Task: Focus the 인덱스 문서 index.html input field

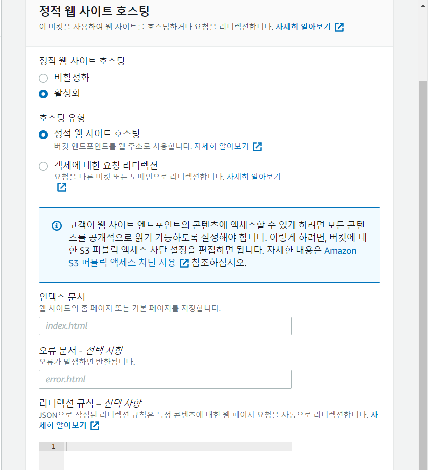Action: point(165,326)
